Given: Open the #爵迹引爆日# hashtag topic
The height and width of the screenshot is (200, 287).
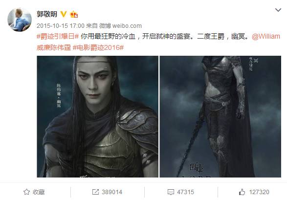Looking at the screenshot, I should pos(58,36).
